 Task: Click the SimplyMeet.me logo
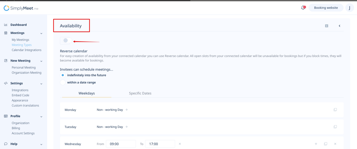click(x=21, y=8)
